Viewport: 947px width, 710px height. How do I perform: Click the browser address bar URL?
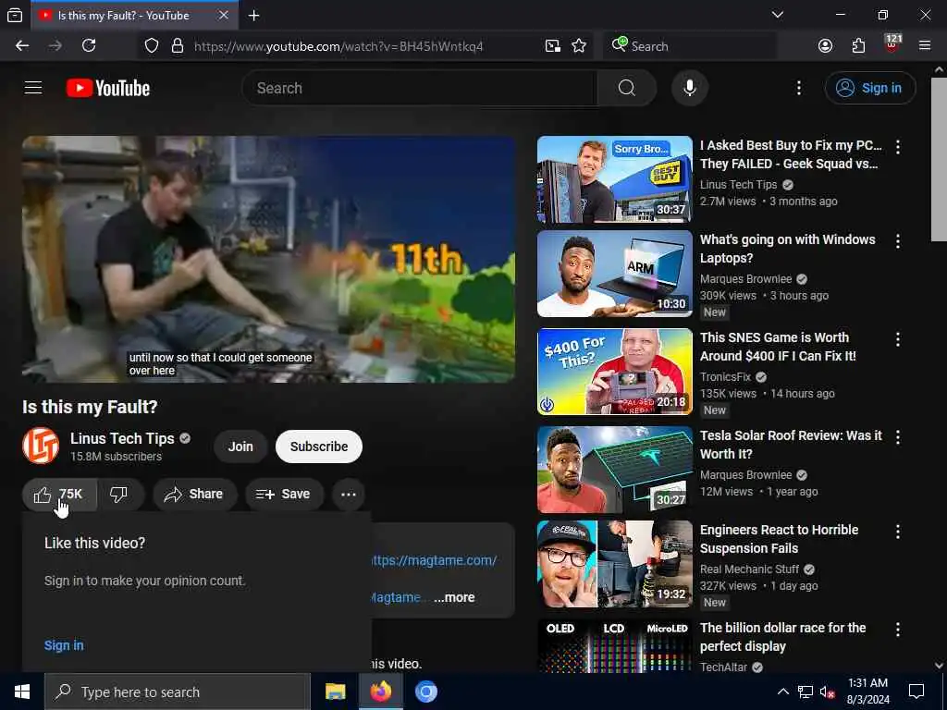338,46
